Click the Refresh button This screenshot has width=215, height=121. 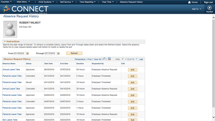tap(74, 53)
